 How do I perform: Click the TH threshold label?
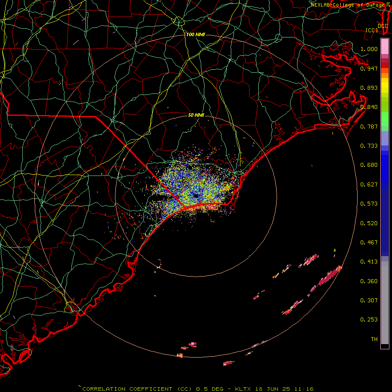[x=374, y=339]
